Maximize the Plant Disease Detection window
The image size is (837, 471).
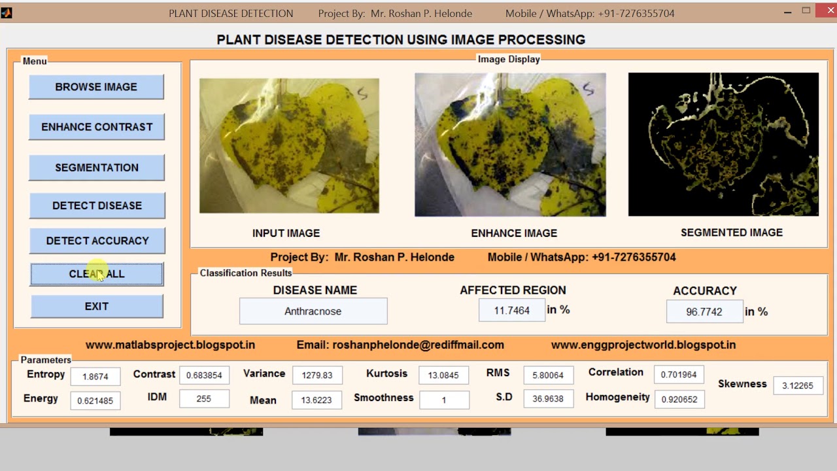coord(806,10)
